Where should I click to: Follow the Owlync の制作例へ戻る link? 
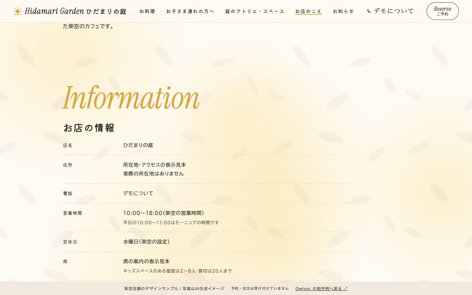tap(322, 289)
